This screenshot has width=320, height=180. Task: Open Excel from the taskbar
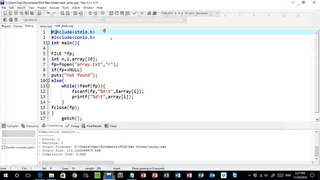166,175
